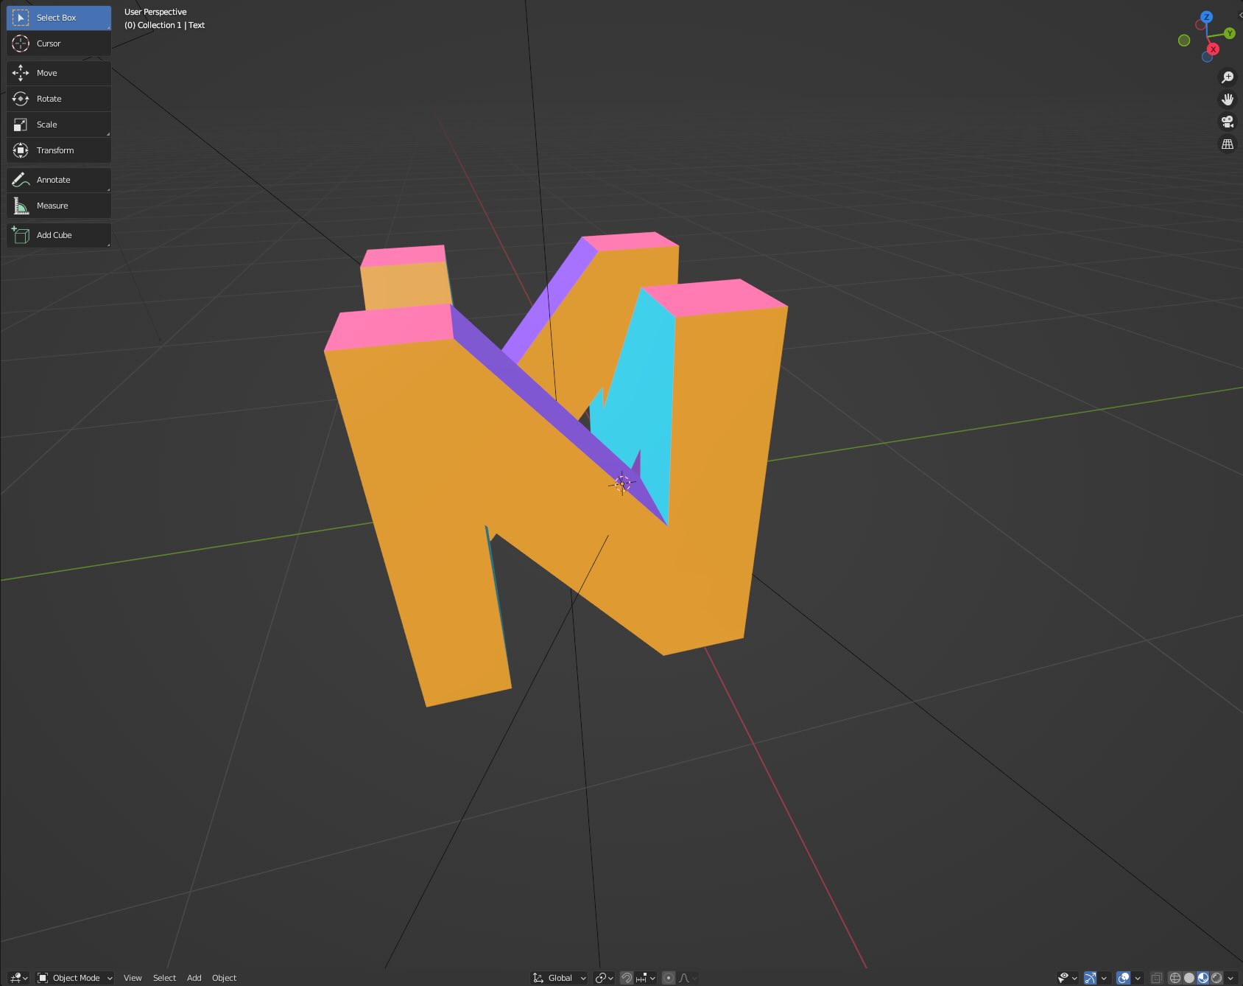1243x986 pixels.
Task: Open the Transform tool
Action: coord(58,150)
